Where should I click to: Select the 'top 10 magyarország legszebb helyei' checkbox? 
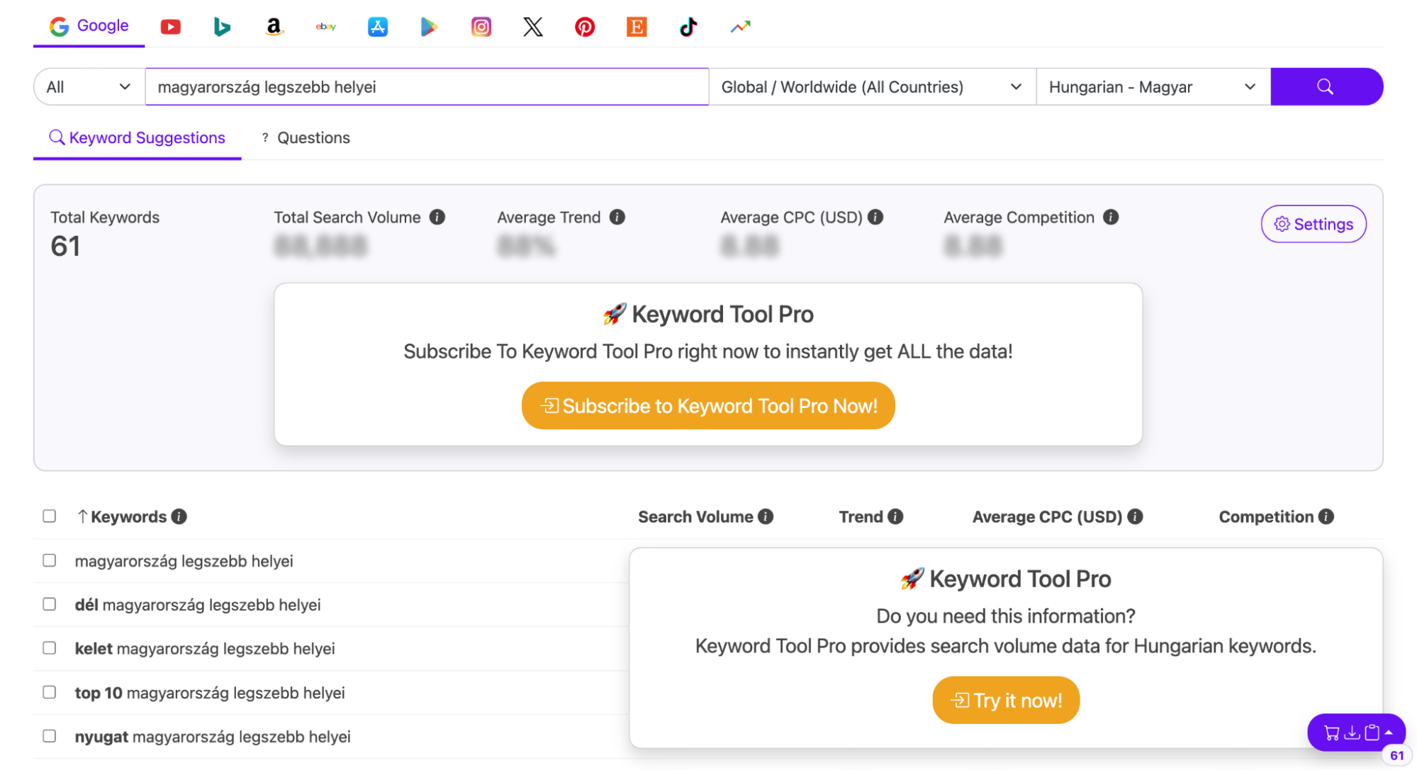49,692
